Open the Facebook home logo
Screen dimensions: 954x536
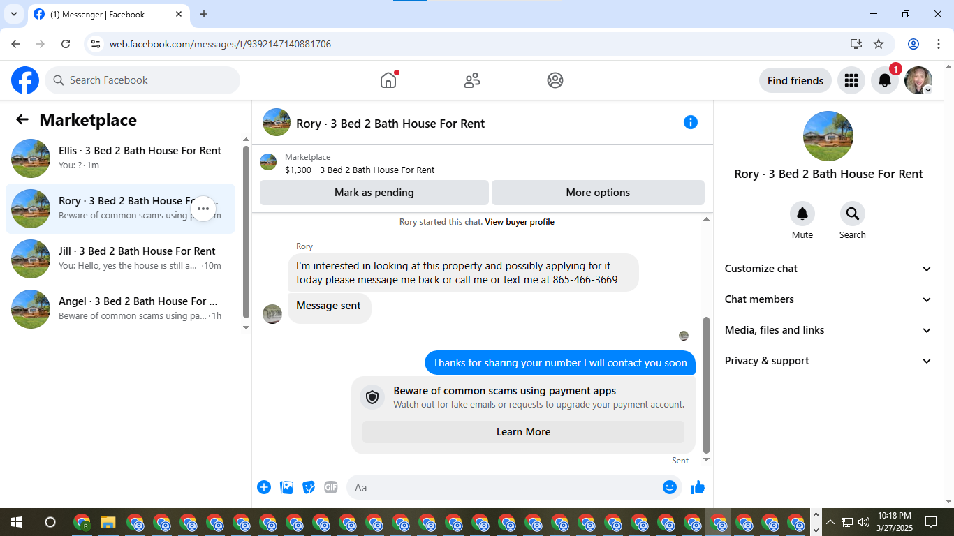[25, 80]
